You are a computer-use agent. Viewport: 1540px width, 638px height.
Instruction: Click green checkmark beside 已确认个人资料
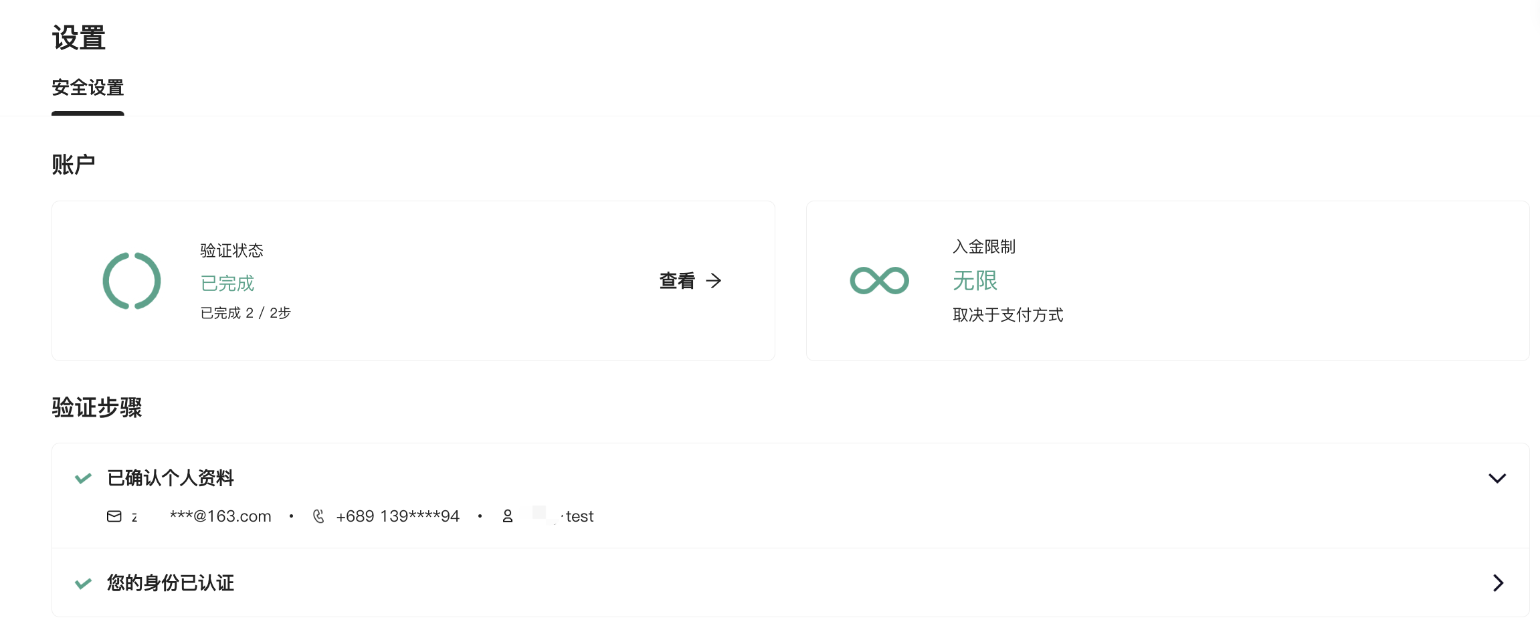pyautogui.click(x=83, y=478)
